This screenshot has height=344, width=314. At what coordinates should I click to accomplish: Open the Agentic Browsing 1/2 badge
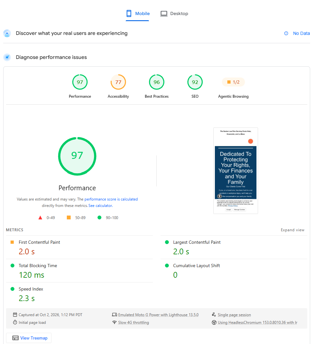point(233,82)
